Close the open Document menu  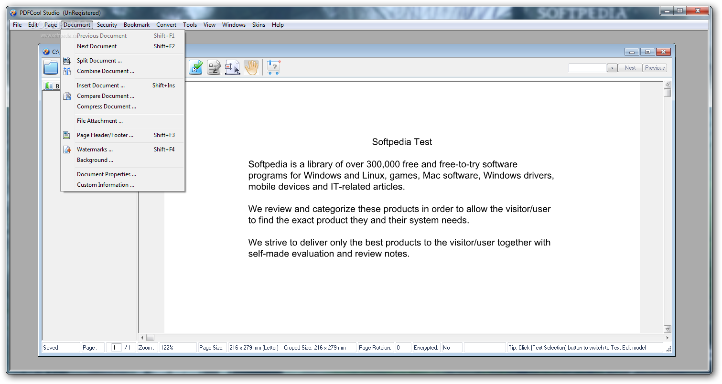(77, 25)
